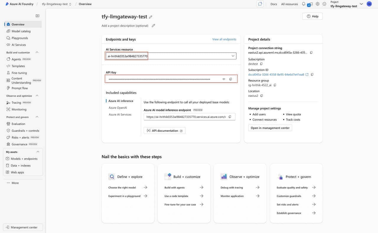Open the project switcher dropdown
Screen dimensions: 378x233
pyautogui.click(x=361, y=4)
